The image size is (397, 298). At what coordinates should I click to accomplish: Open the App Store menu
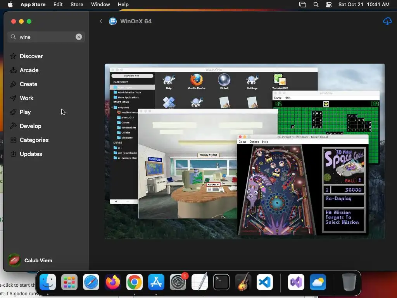[33, 4]
